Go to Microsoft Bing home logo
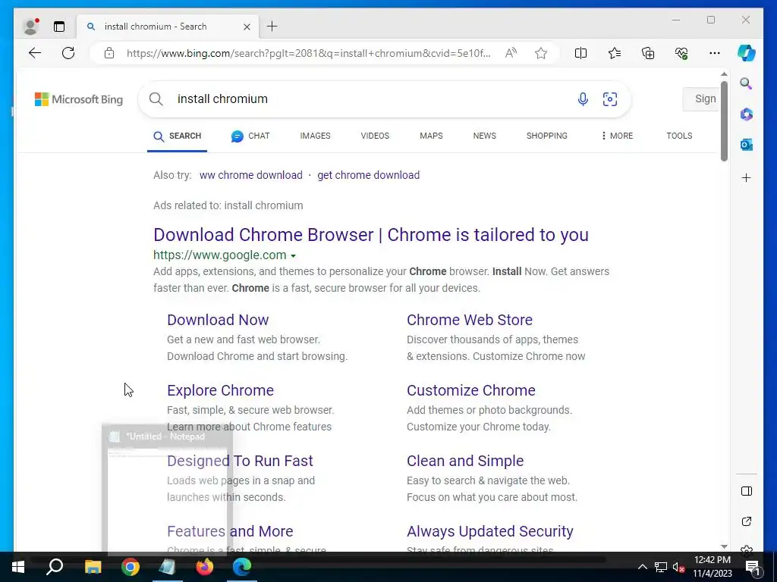 (79, 99)
